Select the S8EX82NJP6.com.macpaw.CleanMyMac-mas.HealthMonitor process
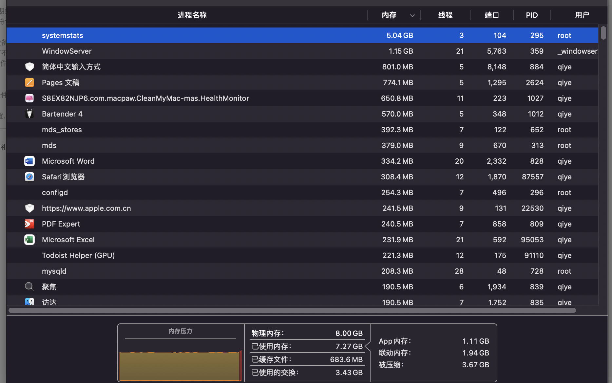This screenshot has height=383, width=612. [145, 98]
